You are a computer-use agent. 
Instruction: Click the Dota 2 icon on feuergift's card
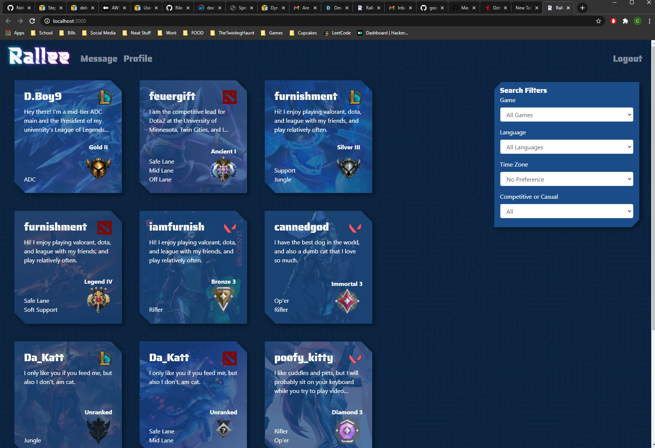click(230, 97)
